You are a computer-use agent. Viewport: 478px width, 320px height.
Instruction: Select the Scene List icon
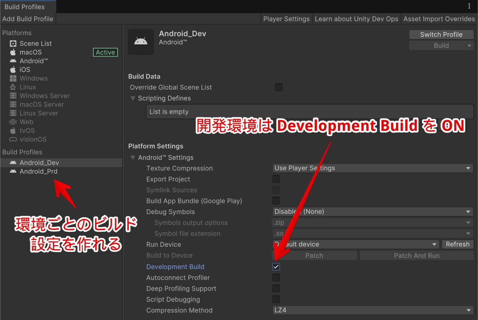click(x=13, y=43)
